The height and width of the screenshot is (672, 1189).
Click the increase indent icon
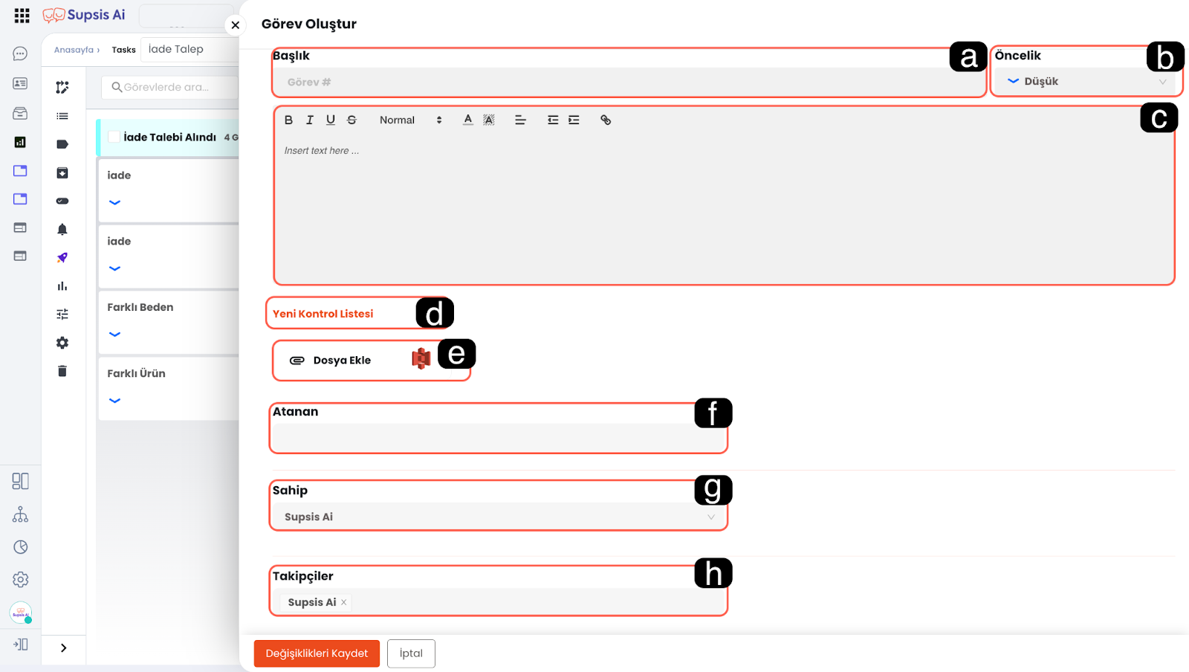[574, 120]
